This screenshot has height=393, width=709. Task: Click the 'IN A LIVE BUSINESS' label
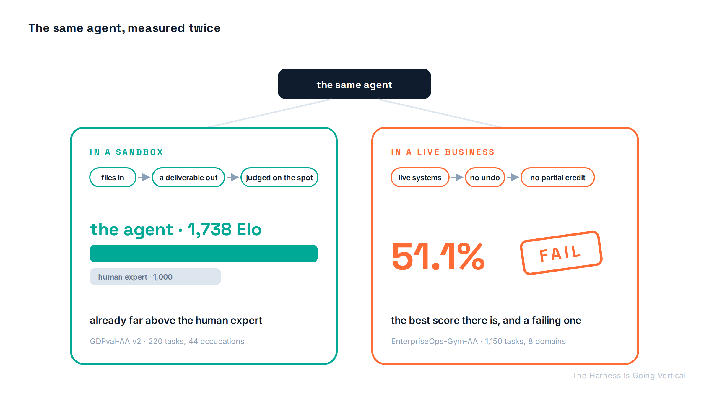click(443, 152)
